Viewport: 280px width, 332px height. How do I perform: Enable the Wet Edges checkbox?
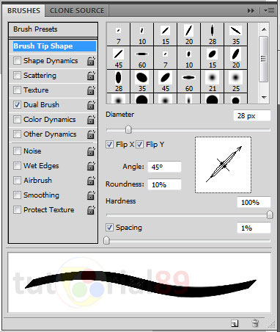click(17, 166)
